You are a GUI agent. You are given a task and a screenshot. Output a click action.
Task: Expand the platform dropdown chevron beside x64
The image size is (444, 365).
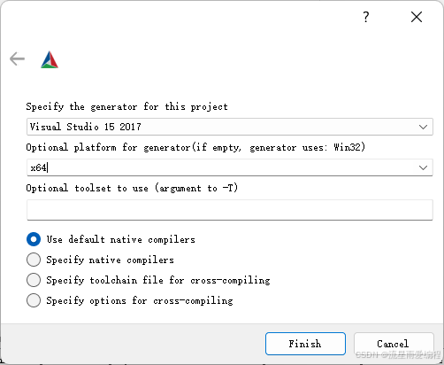pyautogui.click(x=423, y=167)
